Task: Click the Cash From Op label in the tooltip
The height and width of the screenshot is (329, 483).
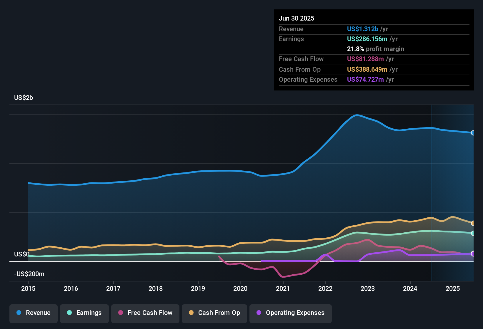Action: coord(300,69)
